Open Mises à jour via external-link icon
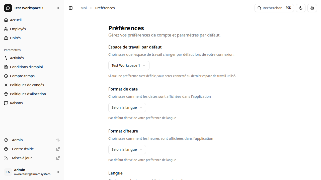 58,158
